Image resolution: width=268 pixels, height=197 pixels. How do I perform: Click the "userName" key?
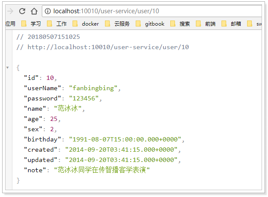pyautogui.click(x=43, y=88)
